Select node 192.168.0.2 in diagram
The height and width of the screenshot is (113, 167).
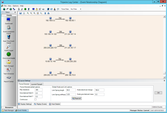tap(50, 19)
